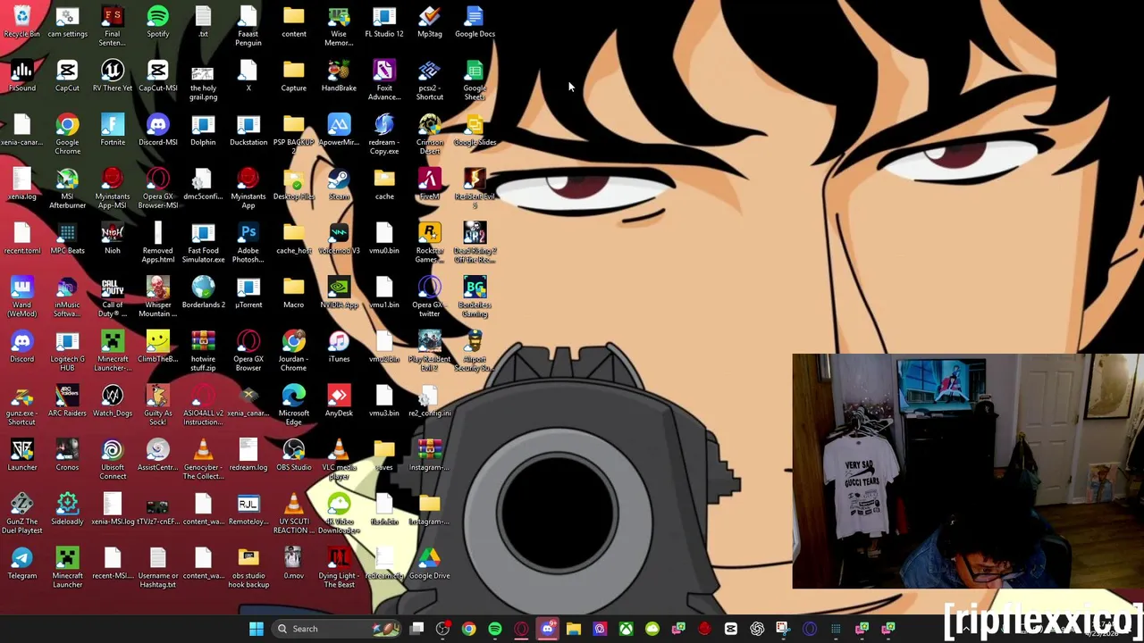Launch Voicemod V3 desktop icon
Screen dimensions: 1144x643
click(x=339, y=238)
